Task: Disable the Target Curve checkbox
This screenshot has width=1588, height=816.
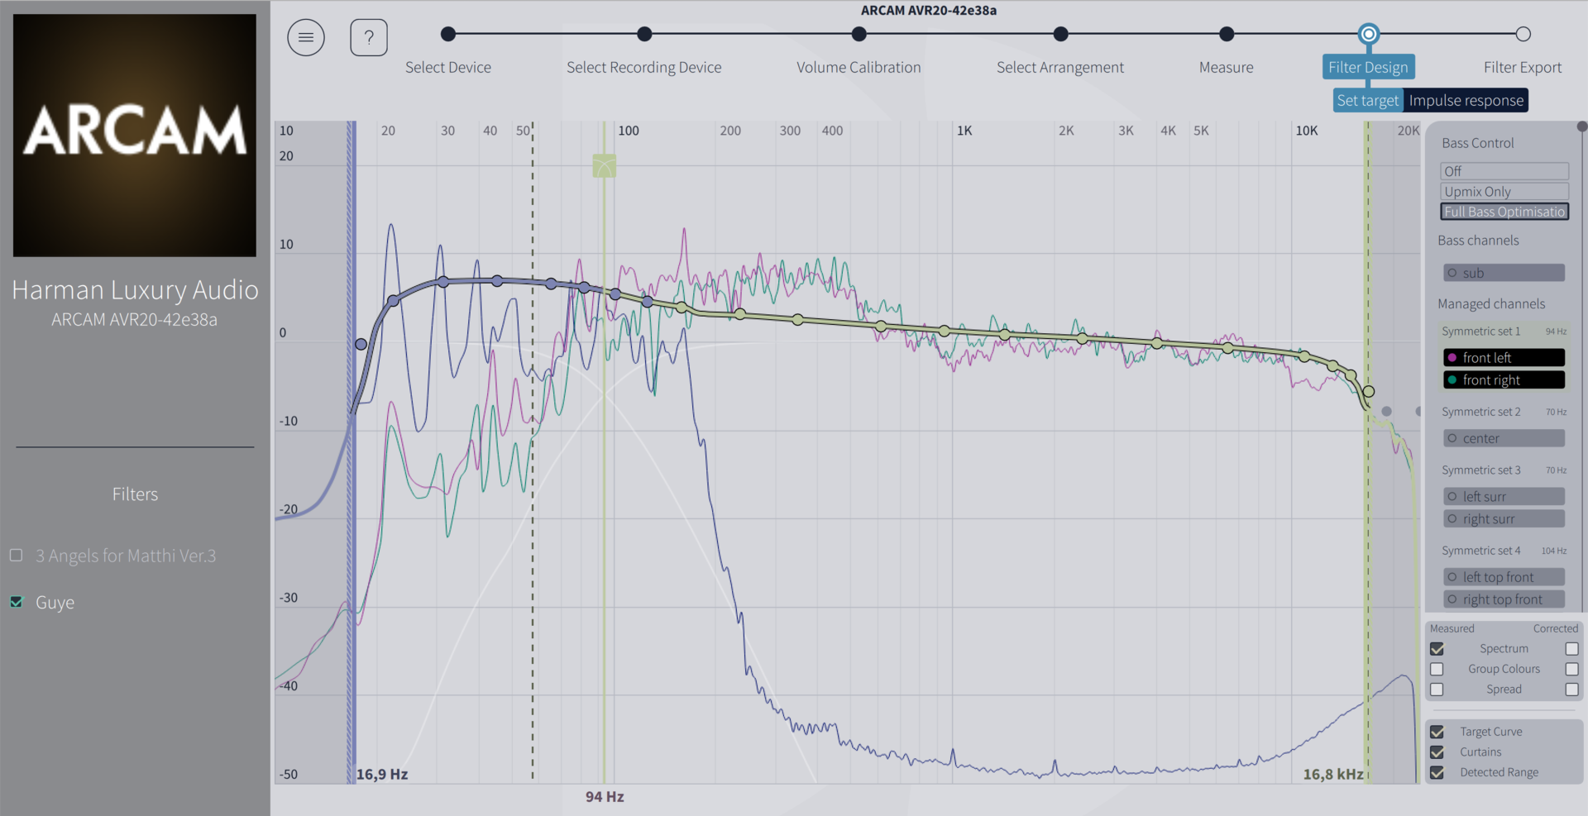Action: tap(1437, 732)
